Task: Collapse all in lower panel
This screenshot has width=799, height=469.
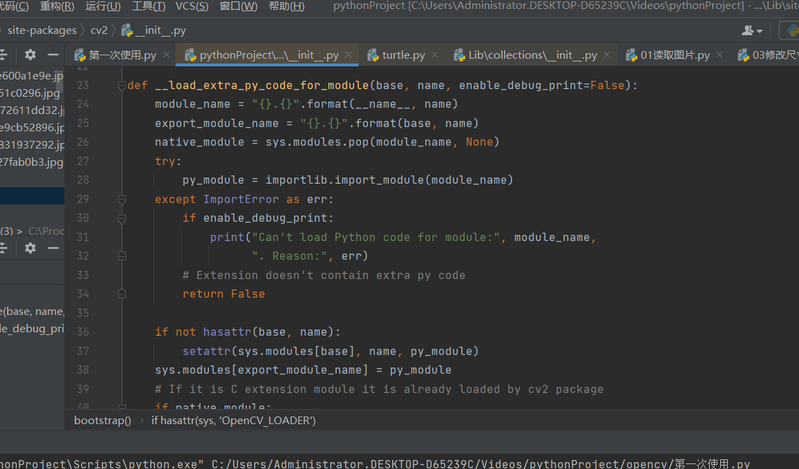Action: 3,248
